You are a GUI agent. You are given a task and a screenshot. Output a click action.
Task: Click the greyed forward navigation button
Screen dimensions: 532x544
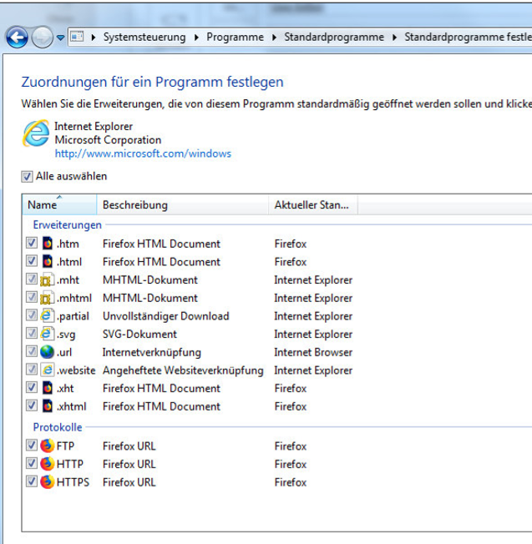pos(42,37)
